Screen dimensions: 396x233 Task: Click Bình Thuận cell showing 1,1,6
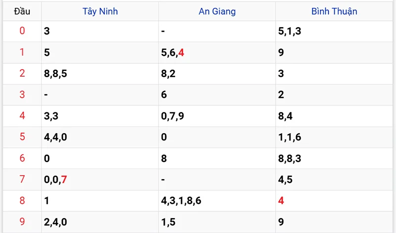[x=290, y=137]
